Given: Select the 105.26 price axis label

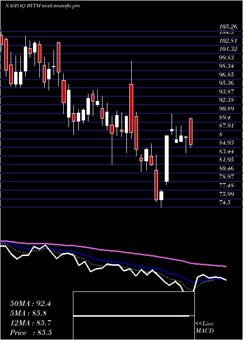Looking at the screenshot, I should pyautogui.click(x=227, y=27).
